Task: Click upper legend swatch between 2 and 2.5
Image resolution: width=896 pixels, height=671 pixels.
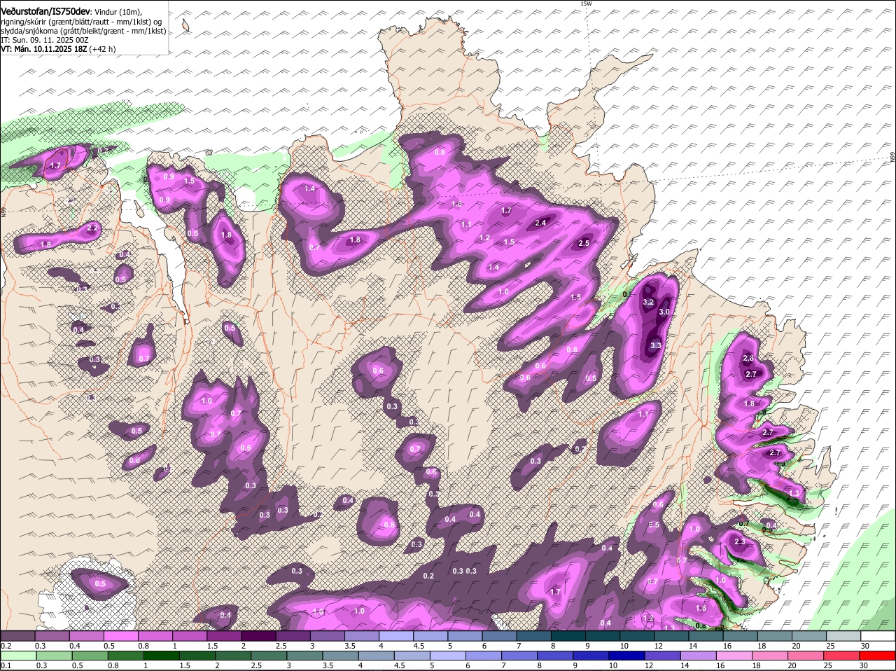Action: pyautogui.click(x=258, y=636)
